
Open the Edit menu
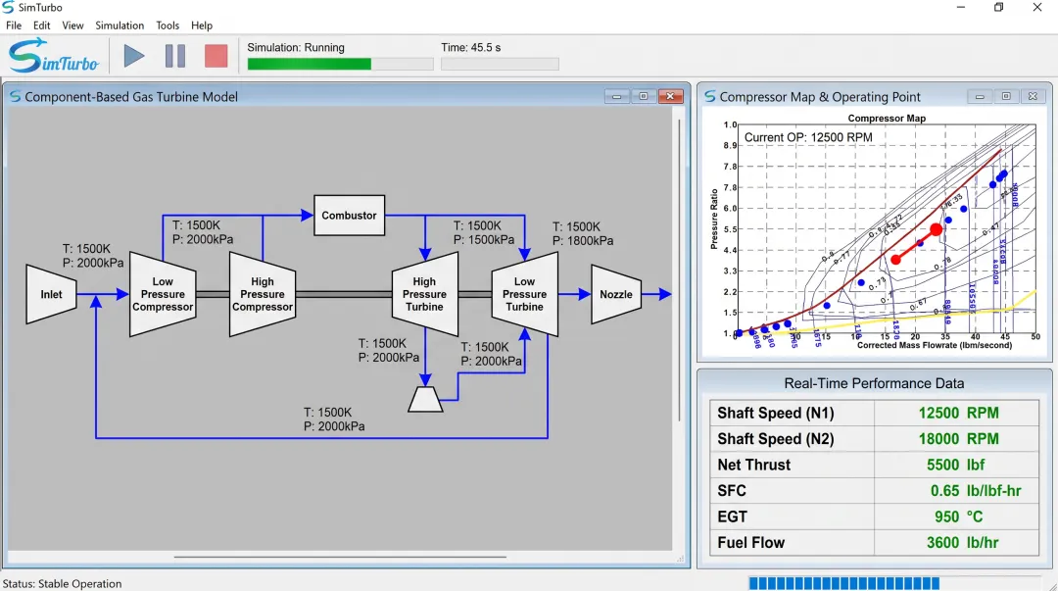click(42, 25)
